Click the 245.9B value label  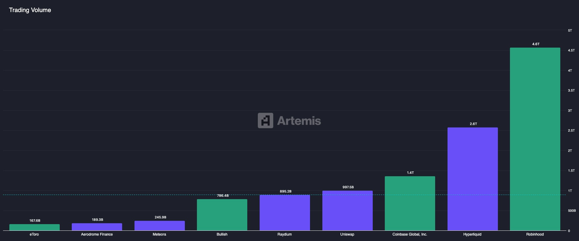point(160,218)
